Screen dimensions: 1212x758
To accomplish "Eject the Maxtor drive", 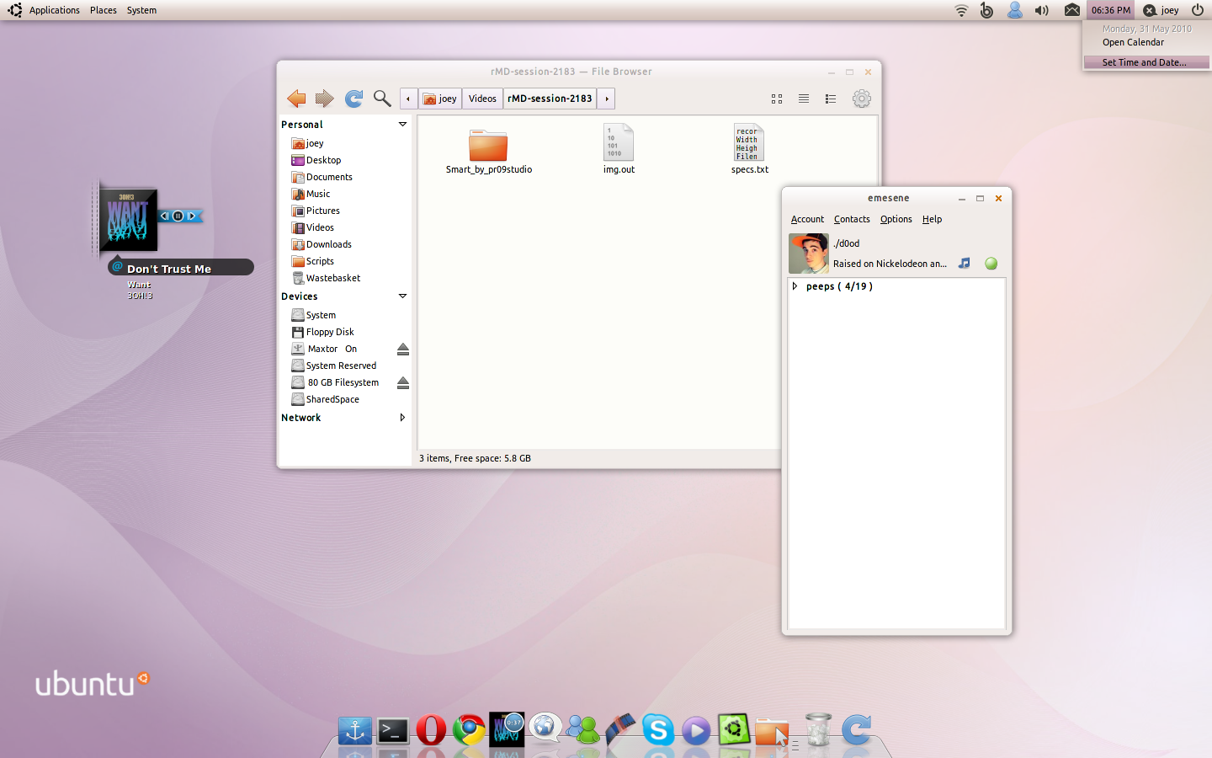I will click(403, 349).
